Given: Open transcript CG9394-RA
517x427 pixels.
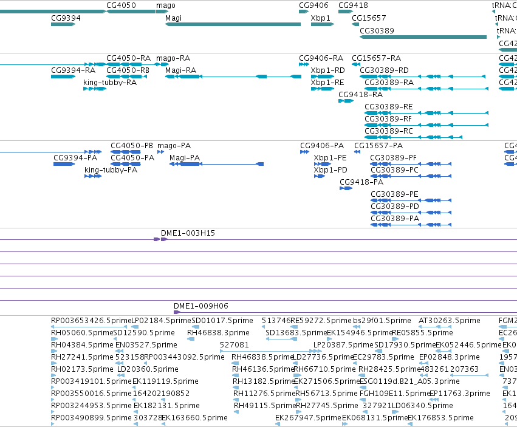Looking at the screenshot, I should tap(73, 70).
